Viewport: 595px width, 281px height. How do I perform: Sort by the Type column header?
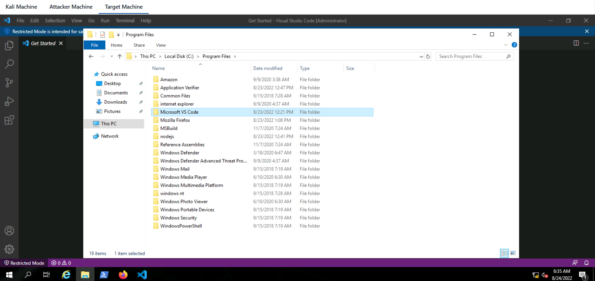pyautogui.click(x=320, y=68)
